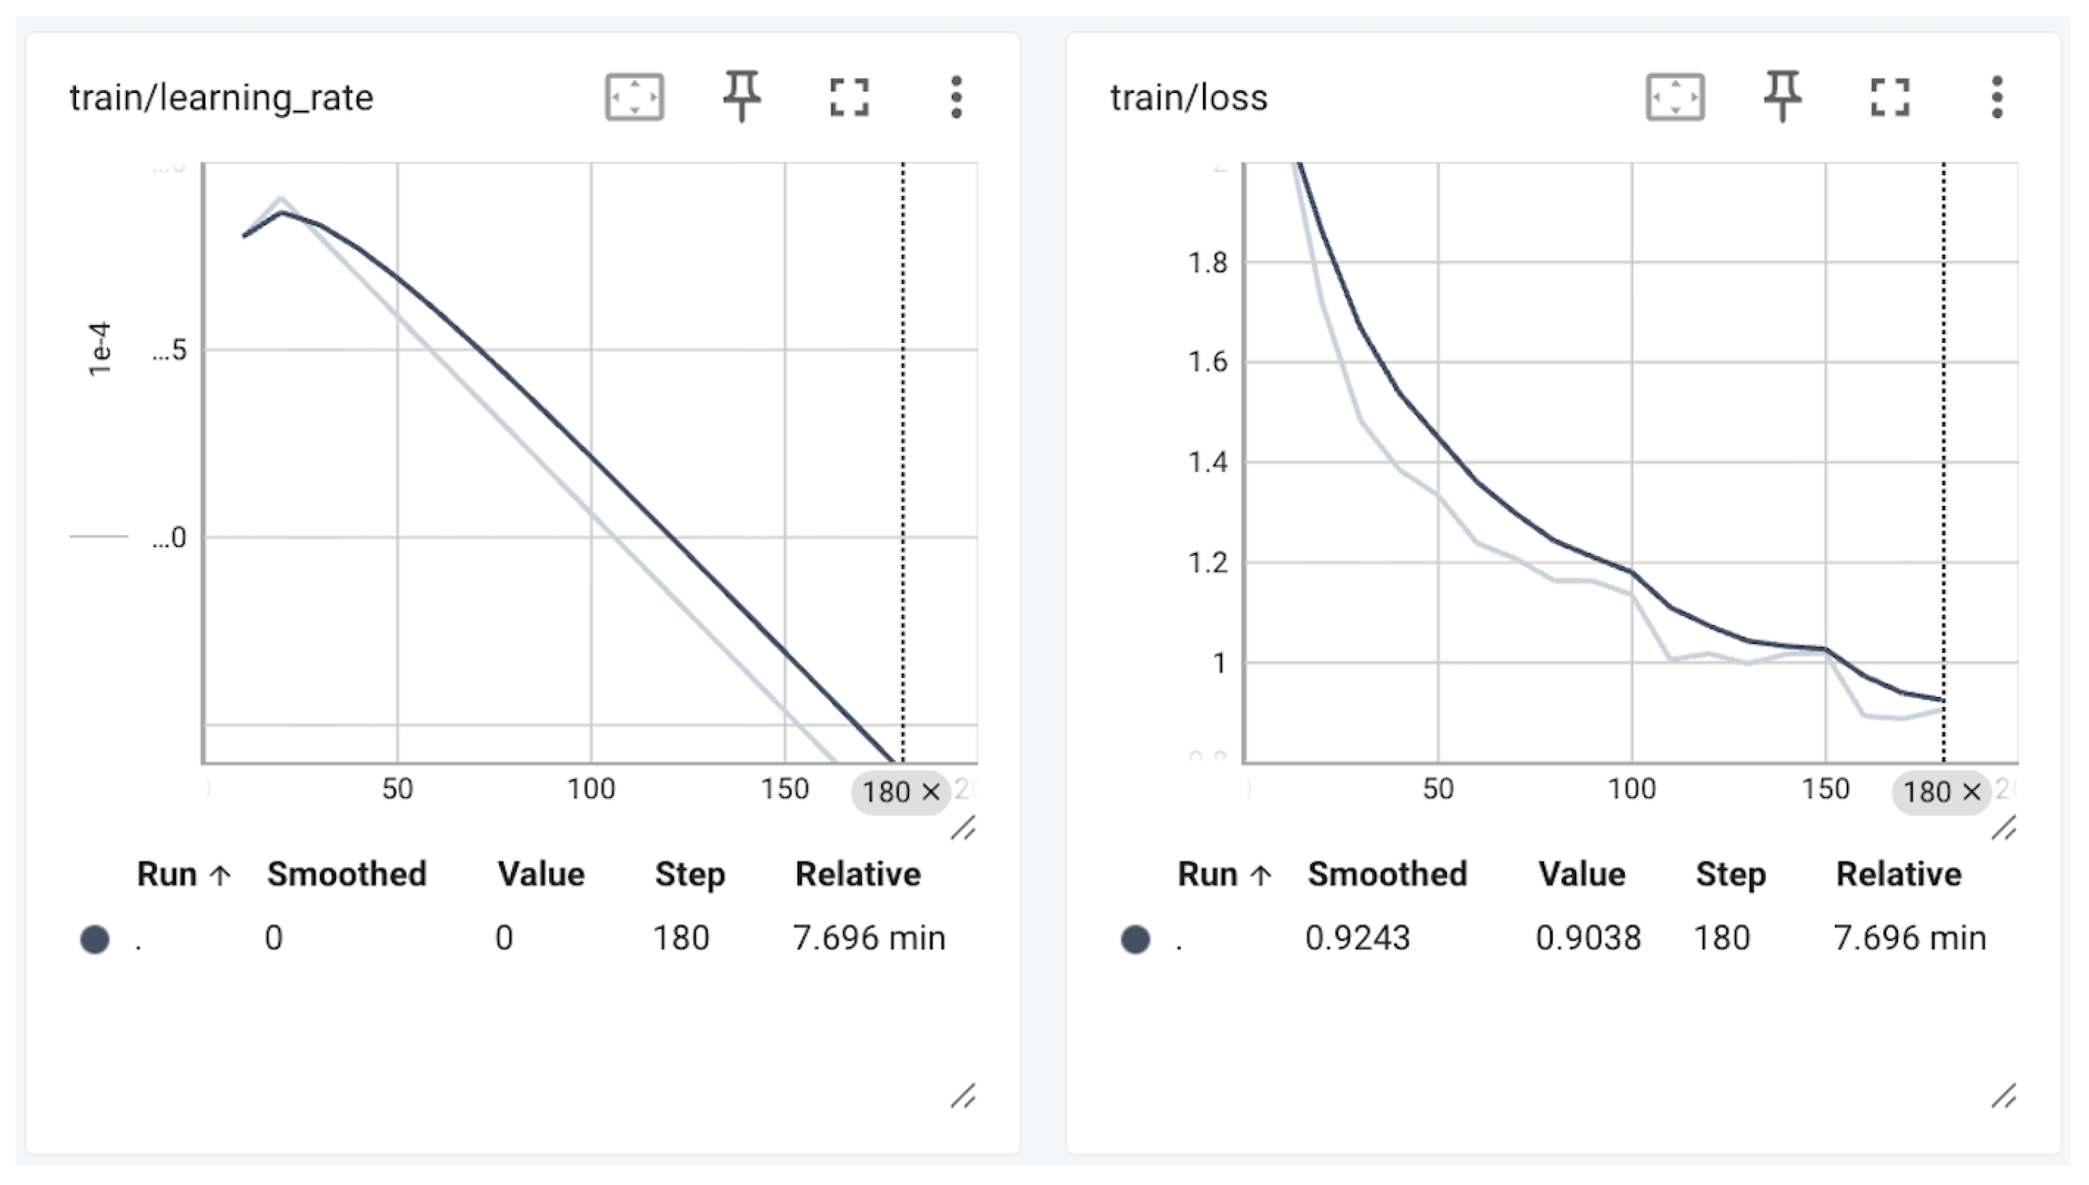Remove step 180 marker on learning_rate chart

pyautogui.click(x=932, y=792)
